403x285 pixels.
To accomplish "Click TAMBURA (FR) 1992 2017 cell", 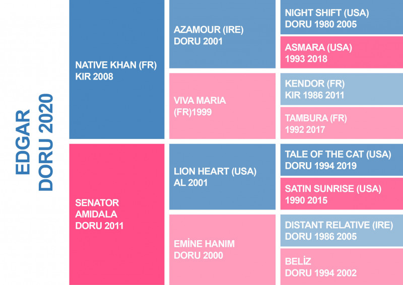I will click(x=342, y=123).
